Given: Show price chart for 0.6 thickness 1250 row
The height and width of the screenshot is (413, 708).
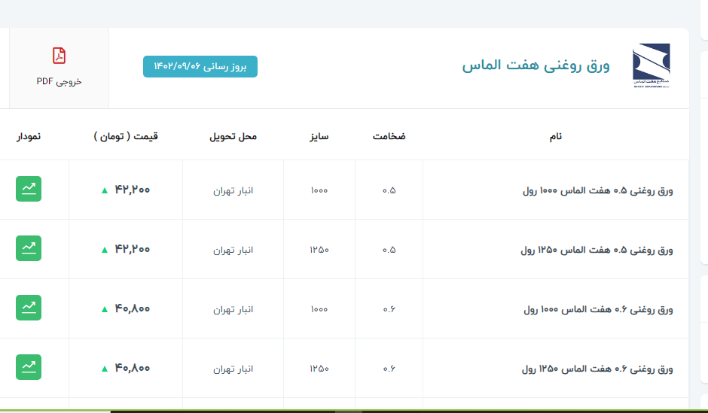Looking at the screenshot, I should tap(29, 367).
